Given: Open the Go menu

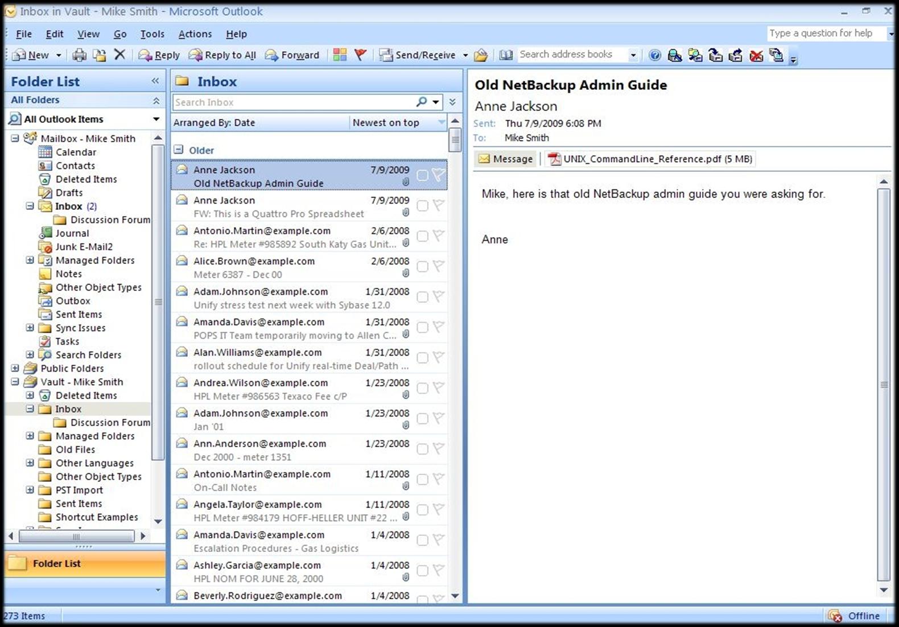Looking at the screenshot, I should (x=120, y=34).
